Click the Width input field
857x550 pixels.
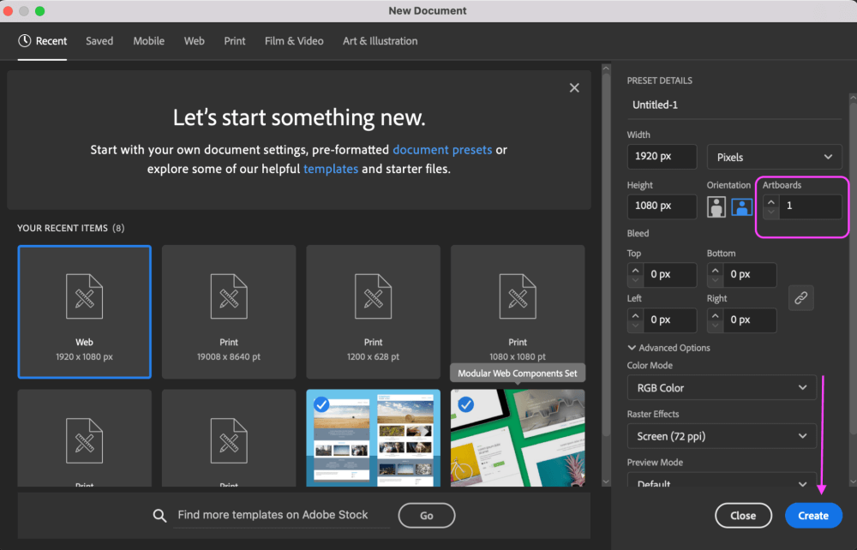(x=662, y=157)
